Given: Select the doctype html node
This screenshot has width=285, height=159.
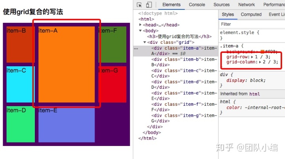Looking at the screenshot, I should (x=158, y=13).
